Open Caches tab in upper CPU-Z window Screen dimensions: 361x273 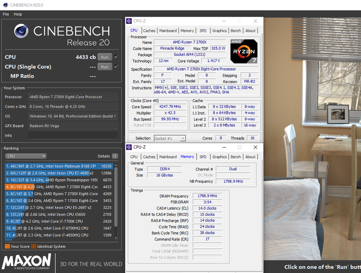tap(149, 31)
